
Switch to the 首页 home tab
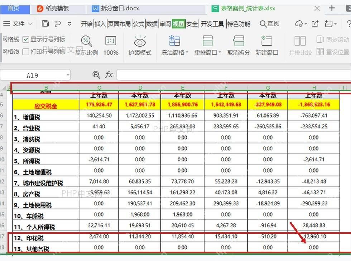click(14, 9)
